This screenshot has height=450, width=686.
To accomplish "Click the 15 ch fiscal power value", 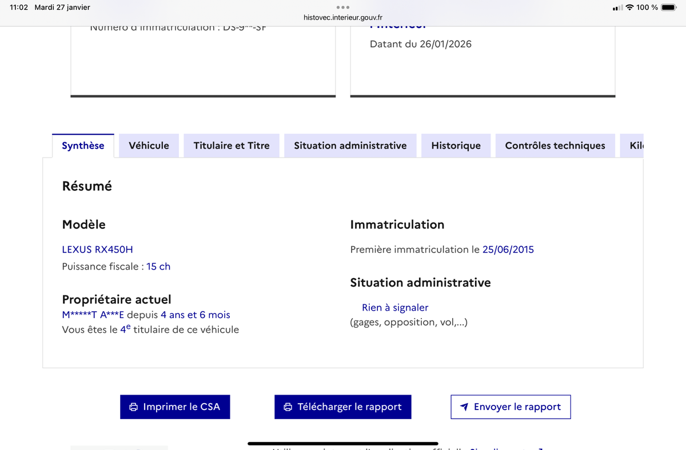I will 158,266.
